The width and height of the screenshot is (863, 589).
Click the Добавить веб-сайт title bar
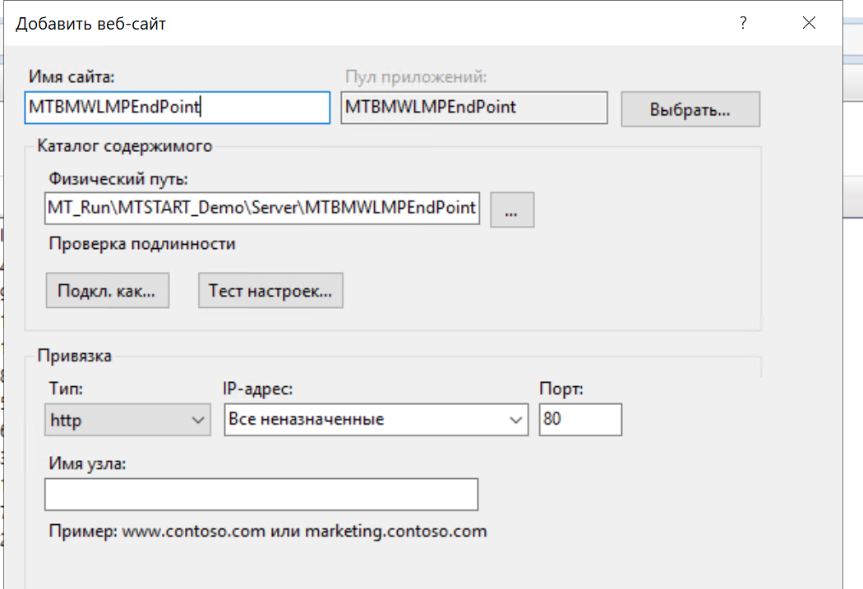pos(329,24)
